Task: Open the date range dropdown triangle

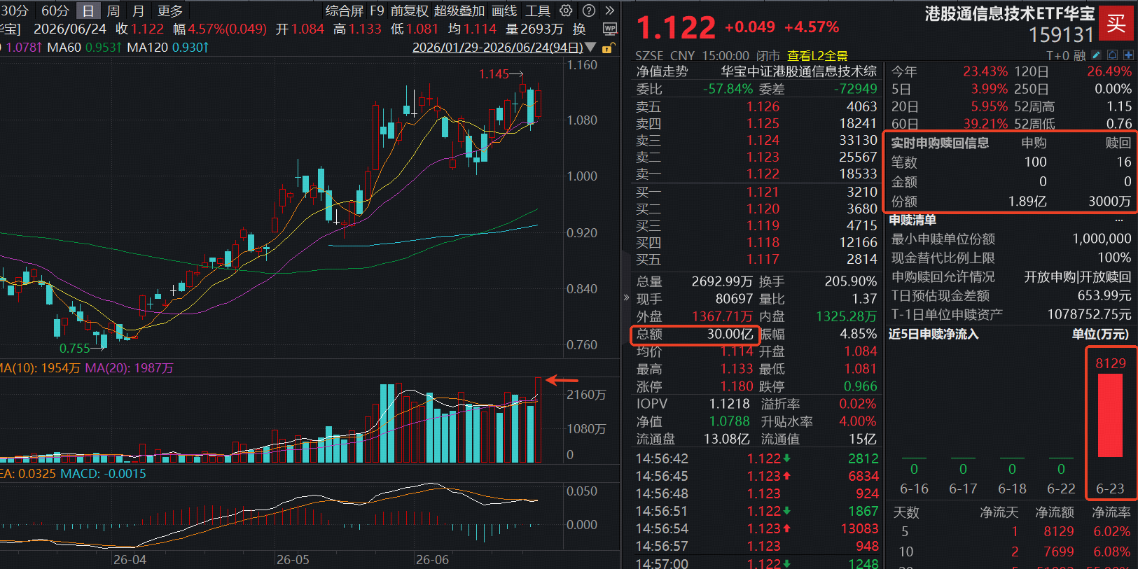Action: point(590,48)
